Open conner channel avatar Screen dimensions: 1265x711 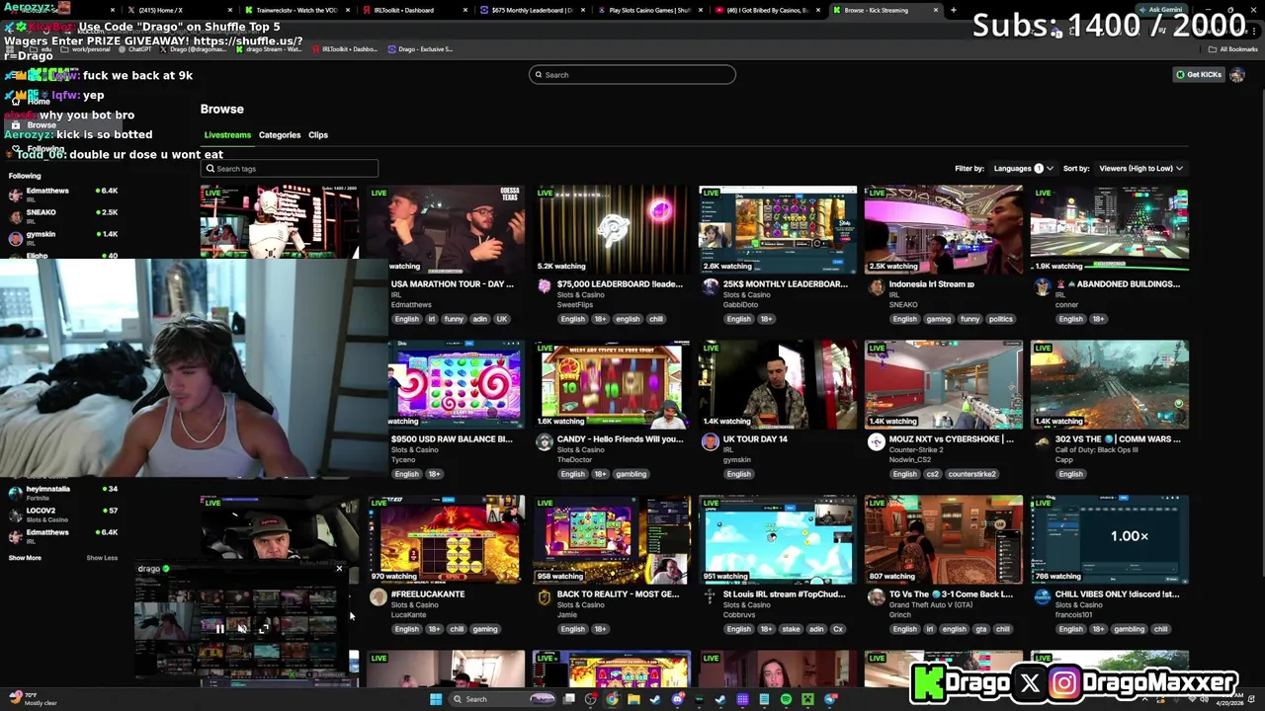(x=1043, y=286)
